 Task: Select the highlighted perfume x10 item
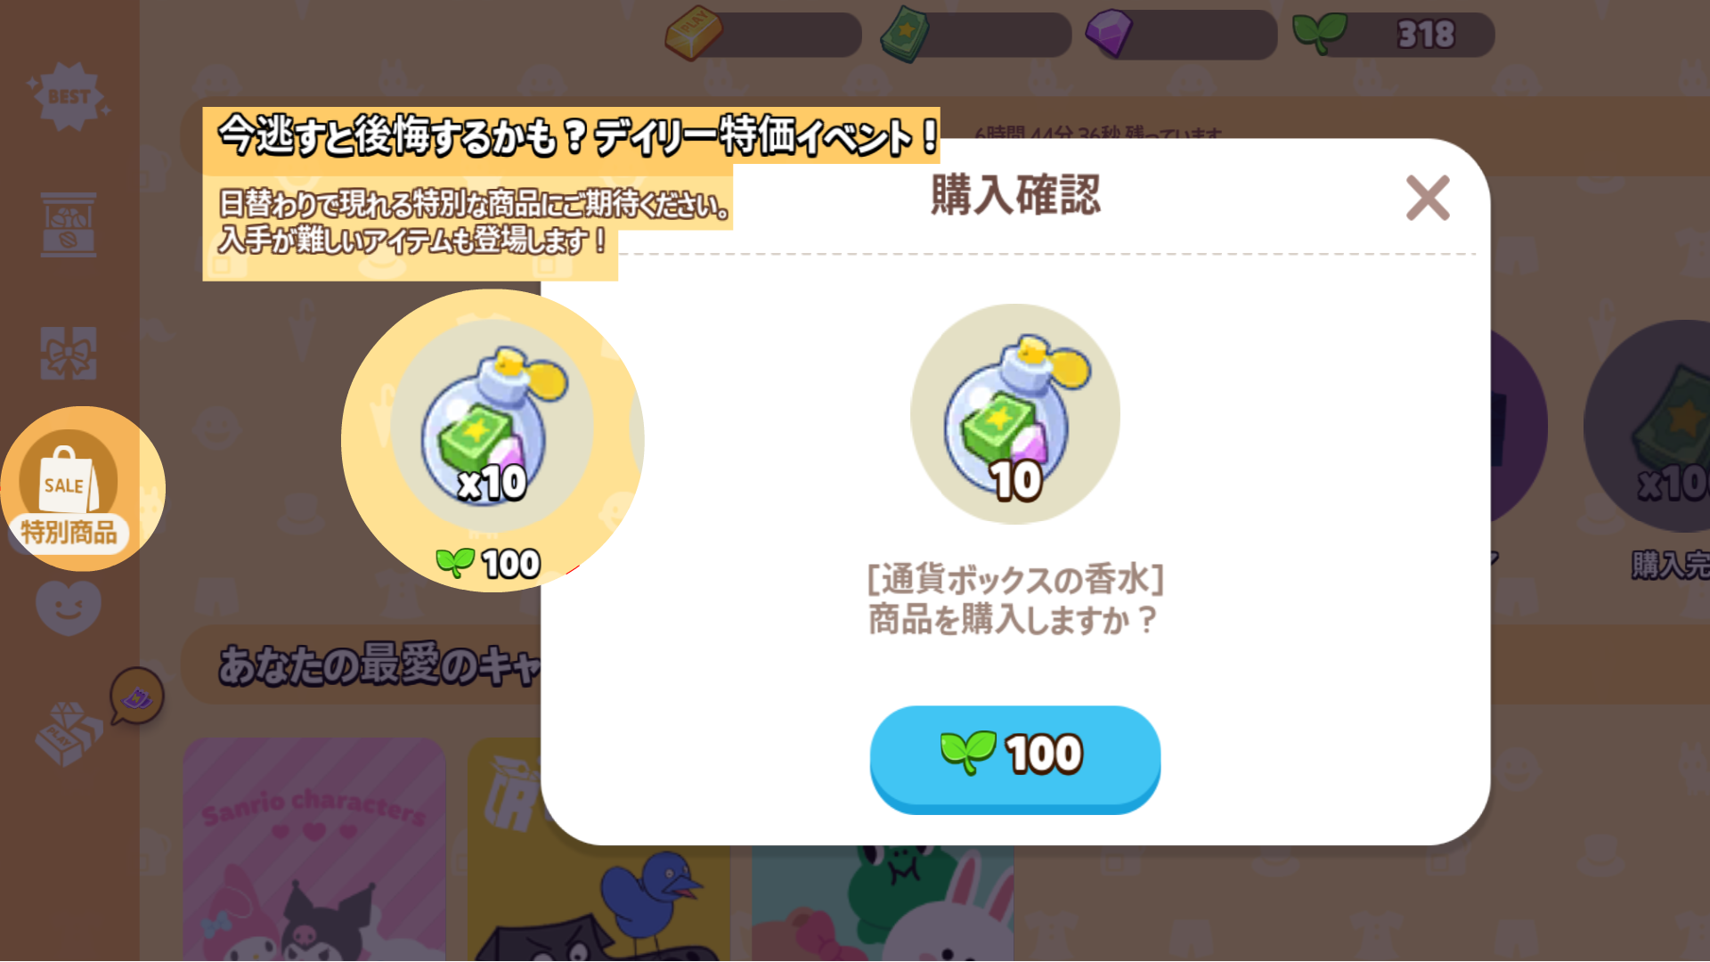(x=493, y=440)
